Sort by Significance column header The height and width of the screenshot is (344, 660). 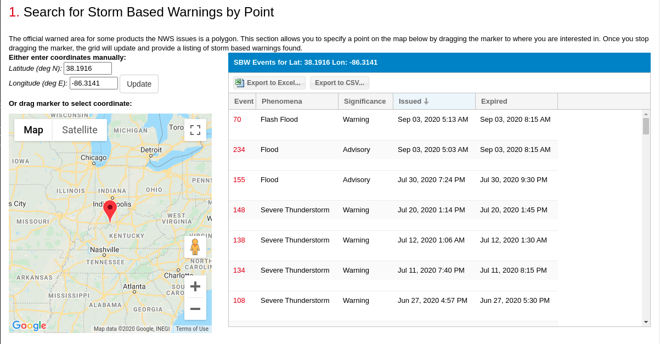point(365,101)
